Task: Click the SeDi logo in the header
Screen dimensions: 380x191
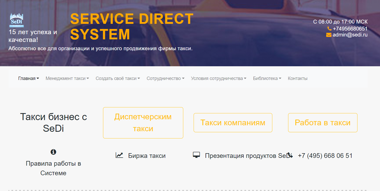Action: 17,20
